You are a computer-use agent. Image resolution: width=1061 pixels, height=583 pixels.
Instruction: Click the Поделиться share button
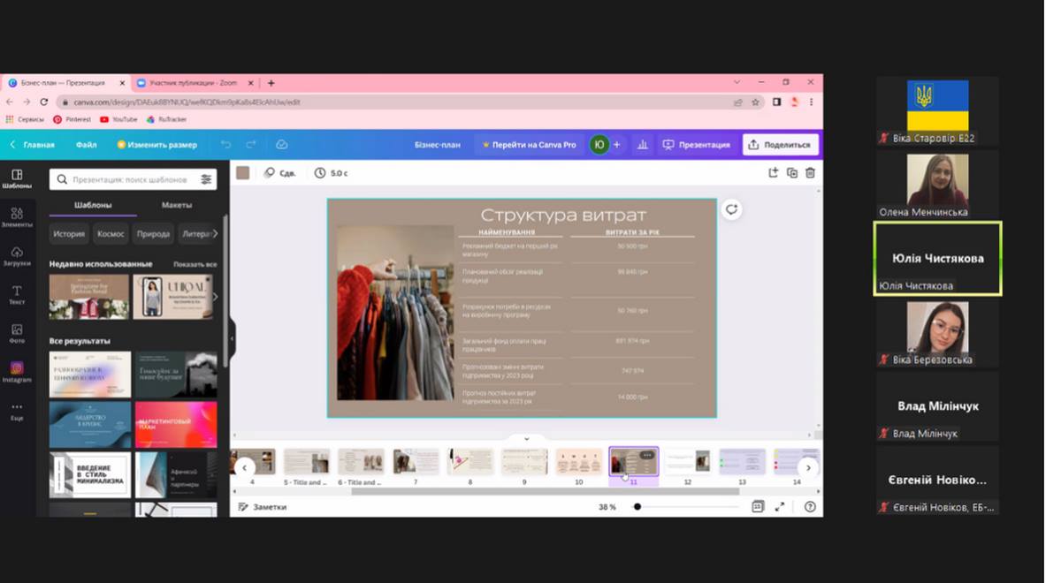point(780,145)
